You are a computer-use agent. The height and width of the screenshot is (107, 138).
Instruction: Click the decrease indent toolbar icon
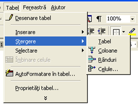coord(91,31)
